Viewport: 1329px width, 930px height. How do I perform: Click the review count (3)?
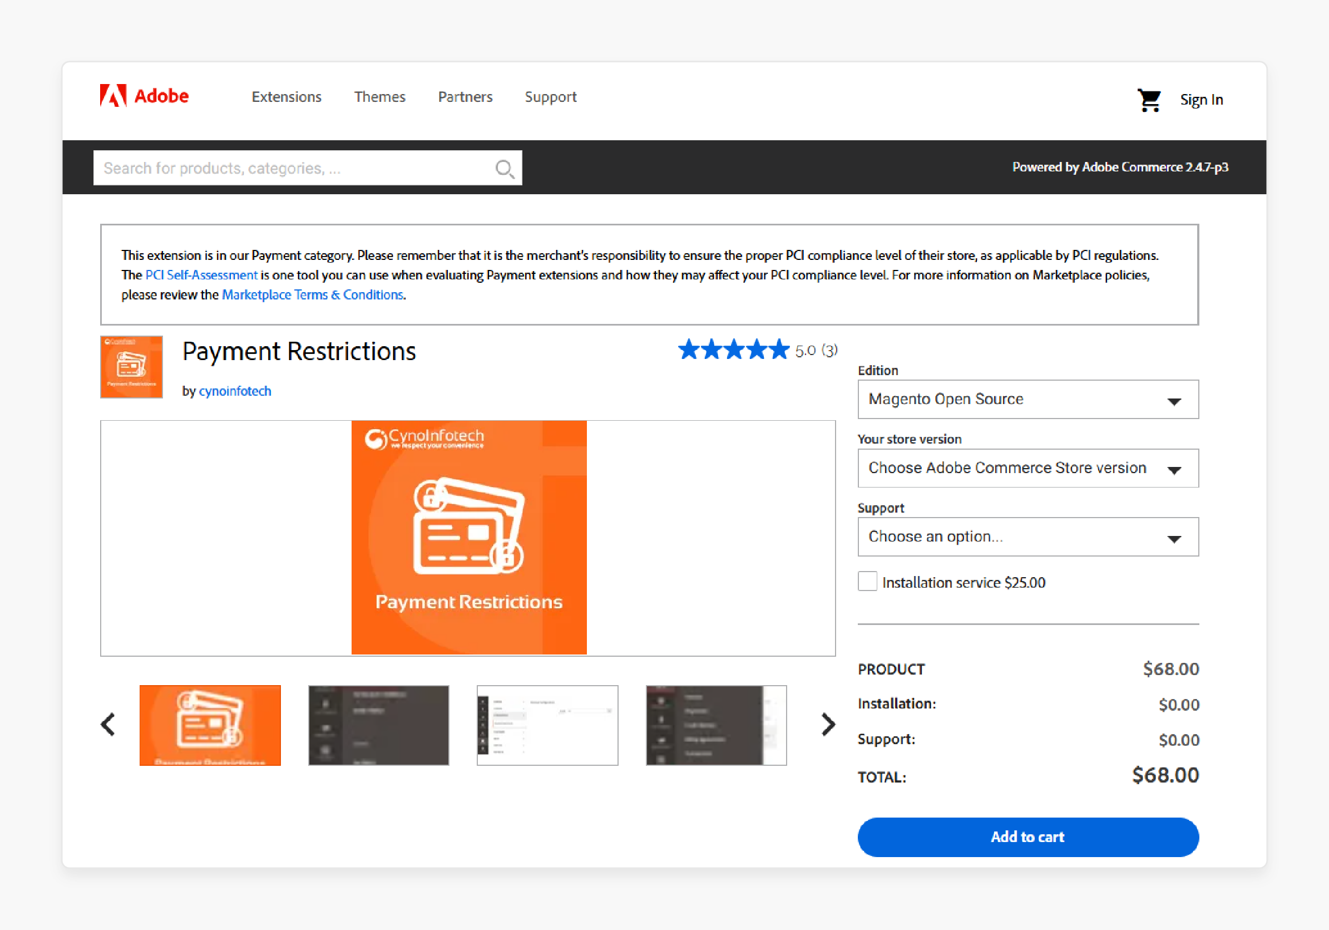pyautogui.click(x=829, y=350)
